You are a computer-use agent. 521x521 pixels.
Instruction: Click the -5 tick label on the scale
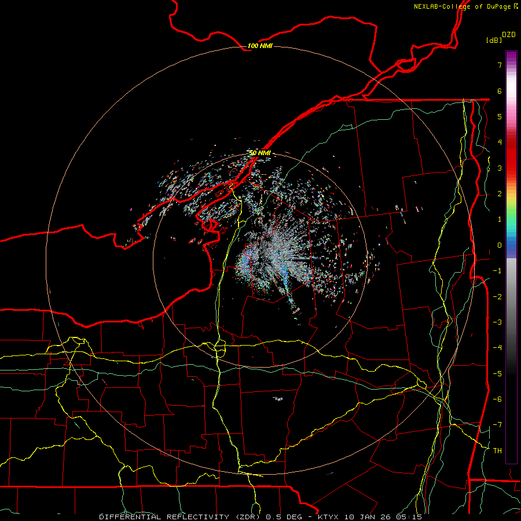[x=497, y=373]
